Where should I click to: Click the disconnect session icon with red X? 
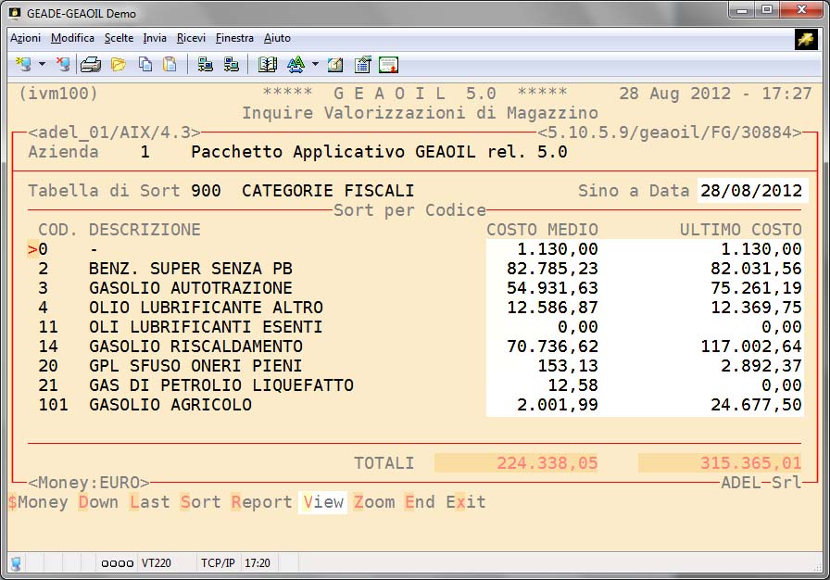pos(63,65)
